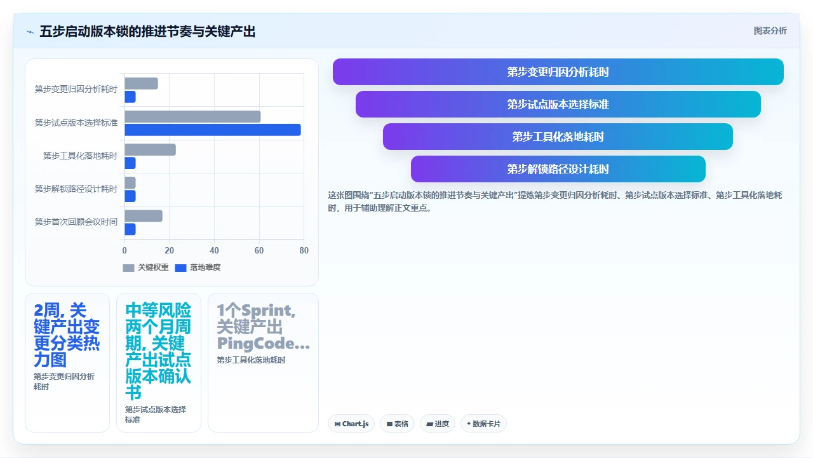Open the 图表分析 label in header
The height and width of the screenshot is (458, 813).
(x=770, y=30)
